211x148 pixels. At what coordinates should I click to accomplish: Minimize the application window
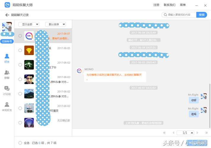pyautogui.click(x=196, y=5)
